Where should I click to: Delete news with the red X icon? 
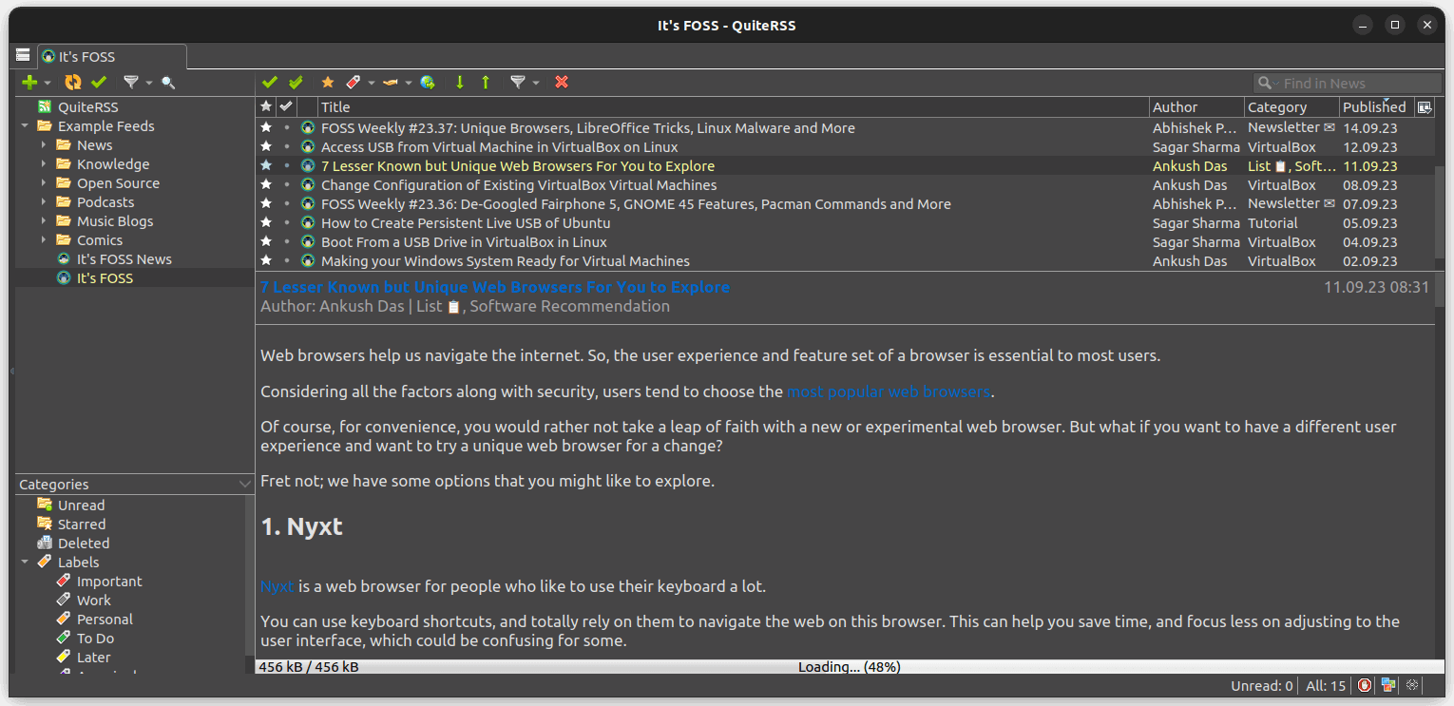562,83
